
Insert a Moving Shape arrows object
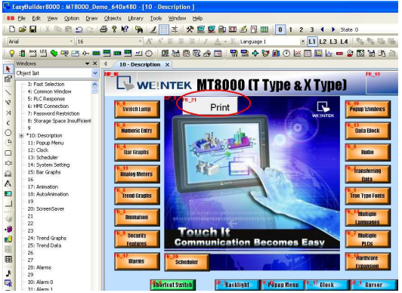(255, 54)
